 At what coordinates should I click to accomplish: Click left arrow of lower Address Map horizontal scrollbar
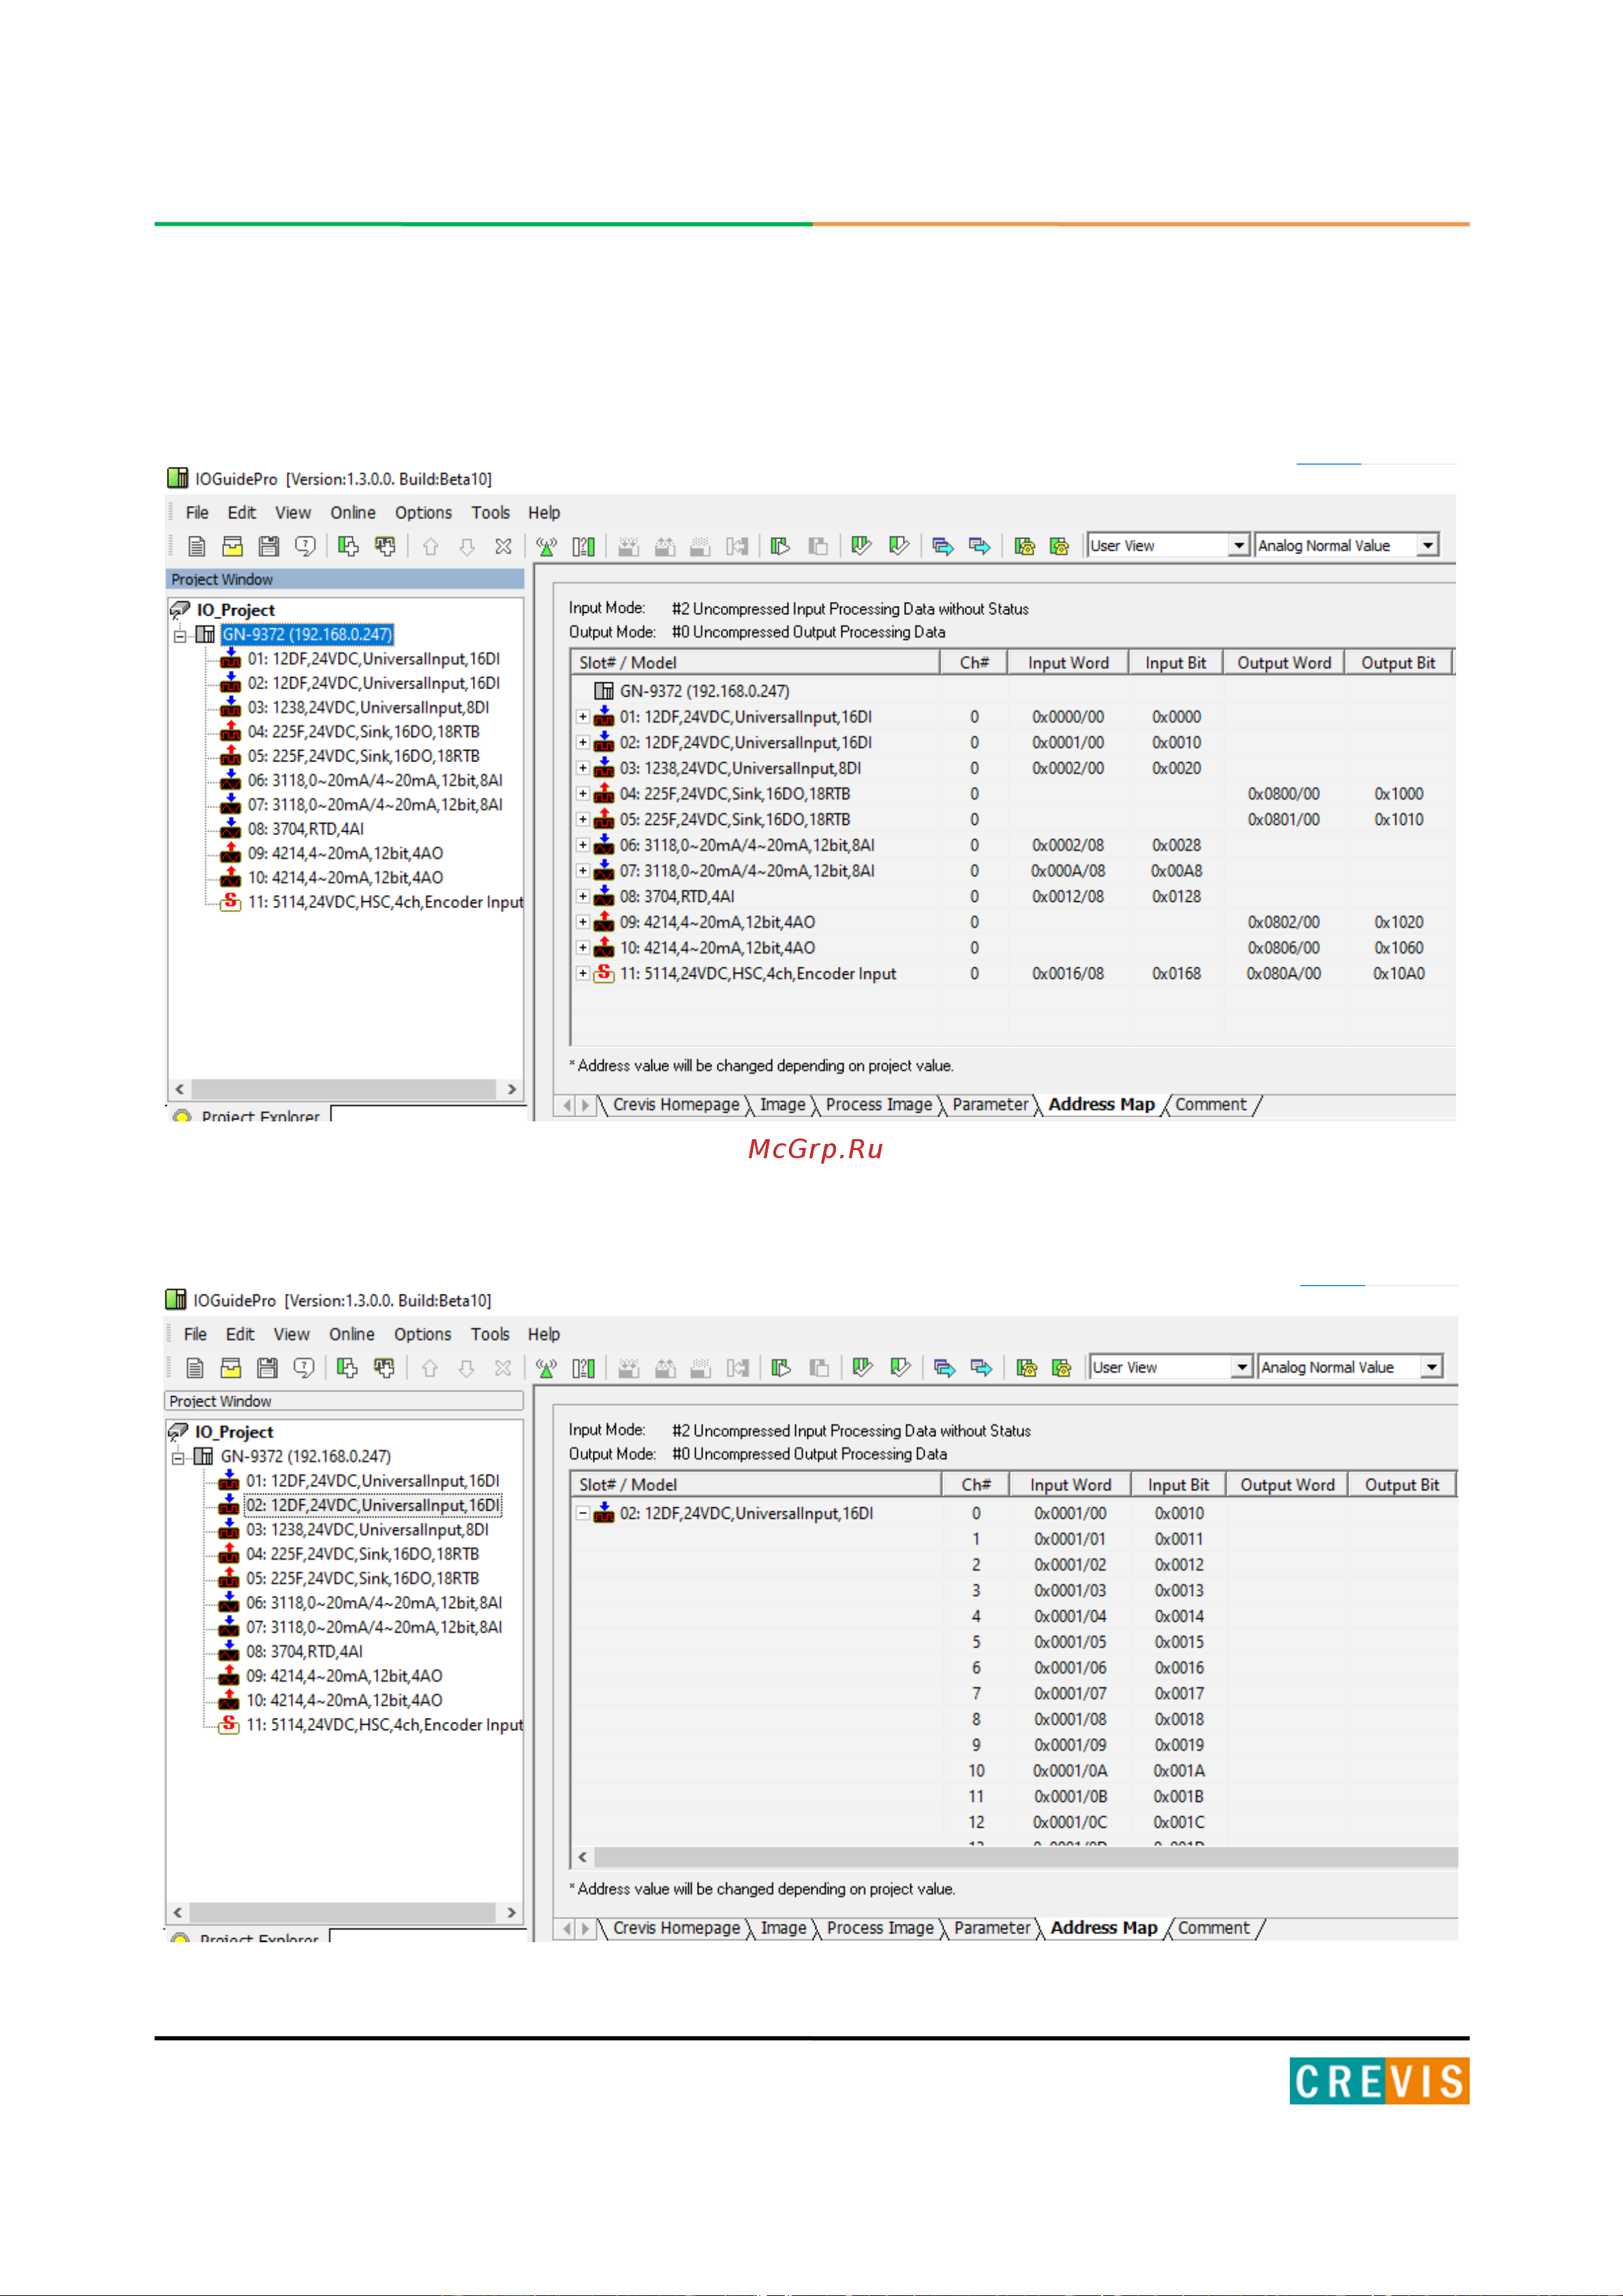[x=583, y=1857]
